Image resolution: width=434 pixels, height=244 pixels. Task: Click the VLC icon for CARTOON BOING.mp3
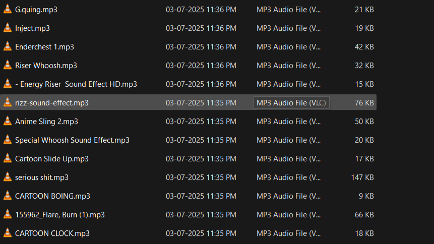pyautogui.click(x=8, y=196)
